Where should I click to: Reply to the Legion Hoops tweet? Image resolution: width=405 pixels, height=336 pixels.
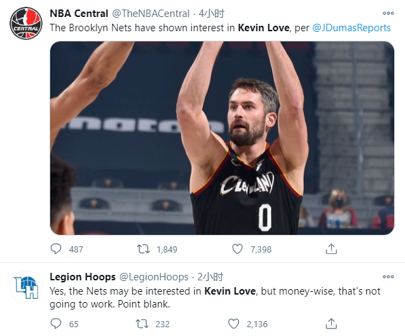coord(56,324)
